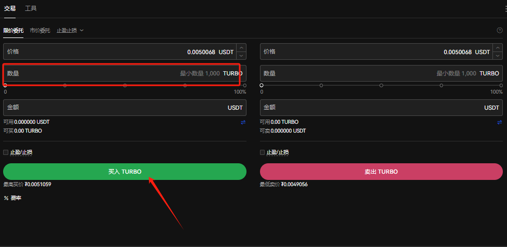
Task: Click the 可卖 0.000000 USDT text
Action: point(283,131)
